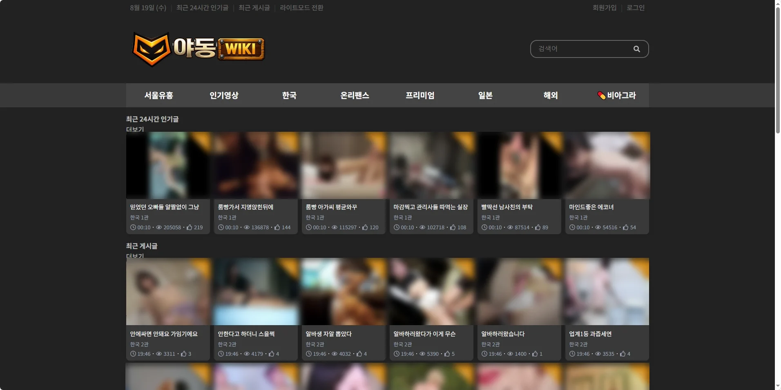Click the 8월 19일 (수) date text
Screen dimensions: 781x390
148,8
